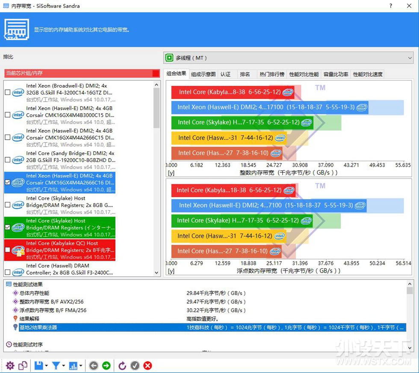Click the 性能测试结果 section icon
The image size is (419, 373).
(9, 285)
